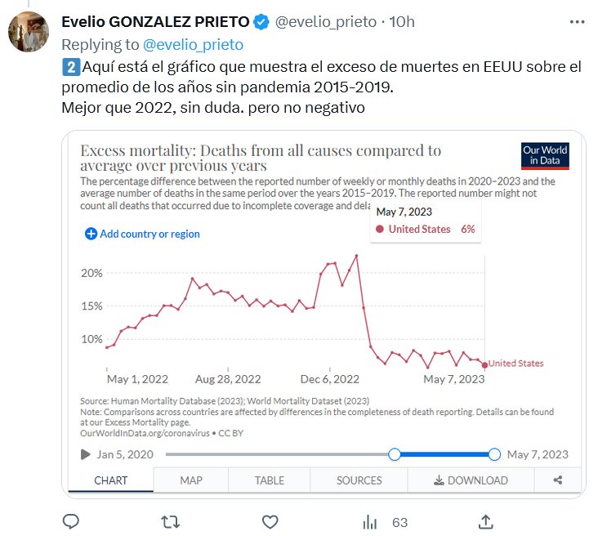Open the @evelio_prieto reply link
This screenshot has width=598, height=536.
(x=193, y=44)
